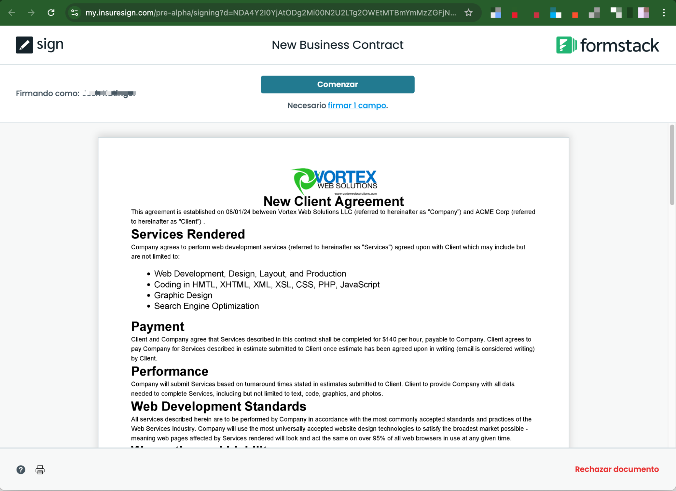Click the print document icon
Image resolution: width=676 pixels, height=491 pixels.
coord(40,470)
